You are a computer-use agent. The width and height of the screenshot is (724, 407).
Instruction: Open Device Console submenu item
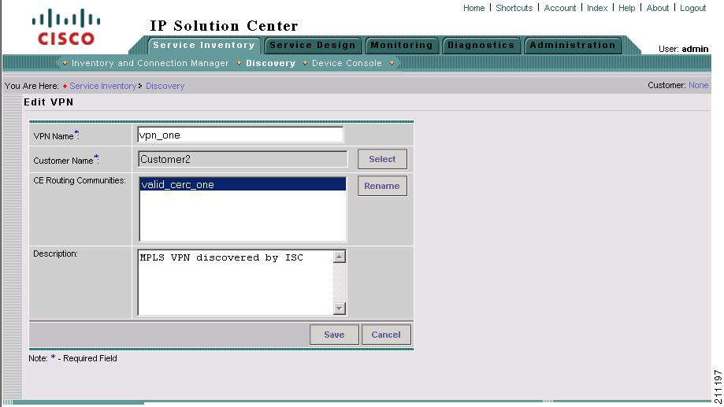point(347,63)
